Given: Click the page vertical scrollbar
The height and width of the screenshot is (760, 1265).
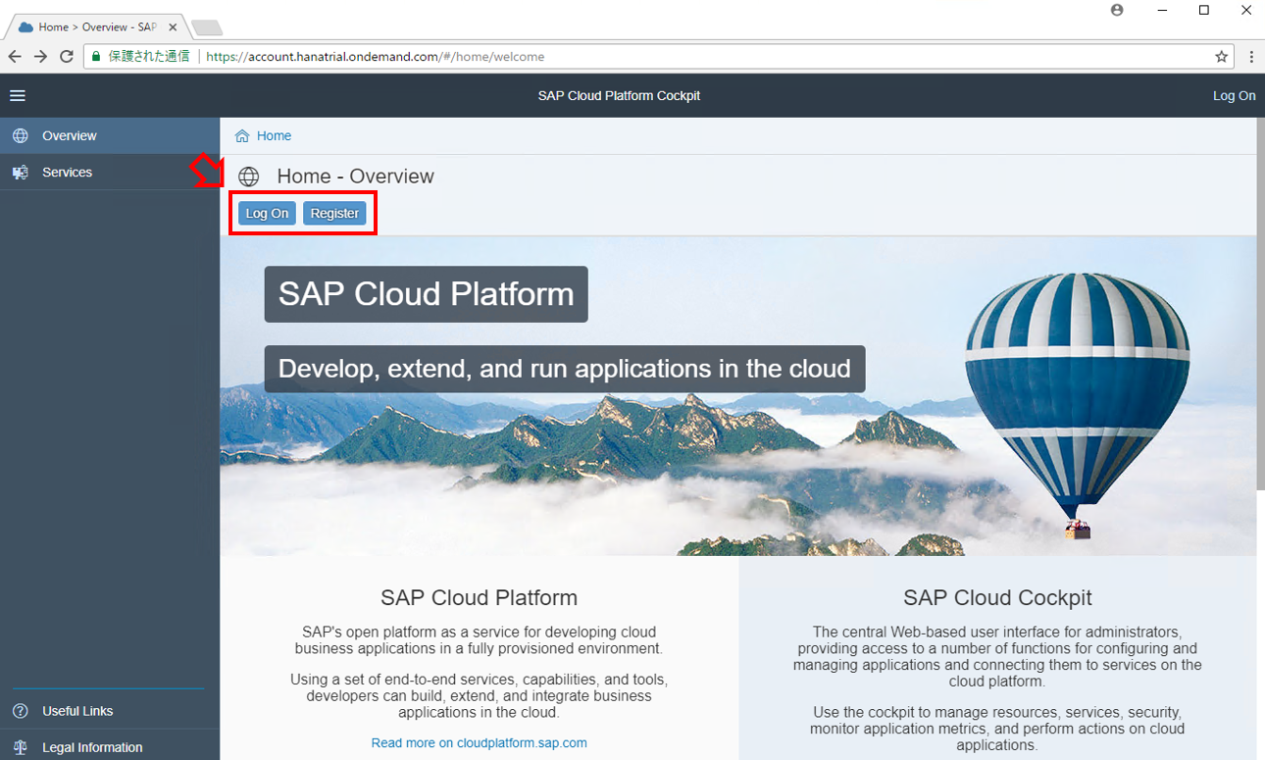Looking at the screenshot, I should [1260, 304].
